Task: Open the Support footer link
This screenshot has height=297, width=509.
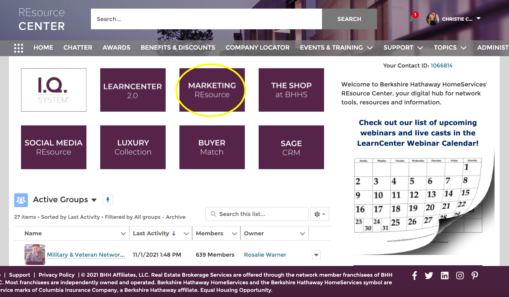Action: point(20,275)
